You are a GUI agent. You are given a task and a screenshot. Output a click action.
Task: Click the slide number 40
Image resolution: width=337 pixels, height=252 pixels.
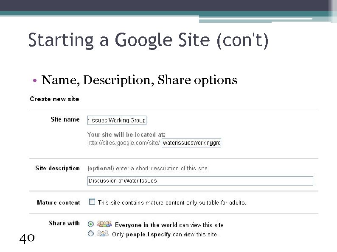(x=27, y=239)
